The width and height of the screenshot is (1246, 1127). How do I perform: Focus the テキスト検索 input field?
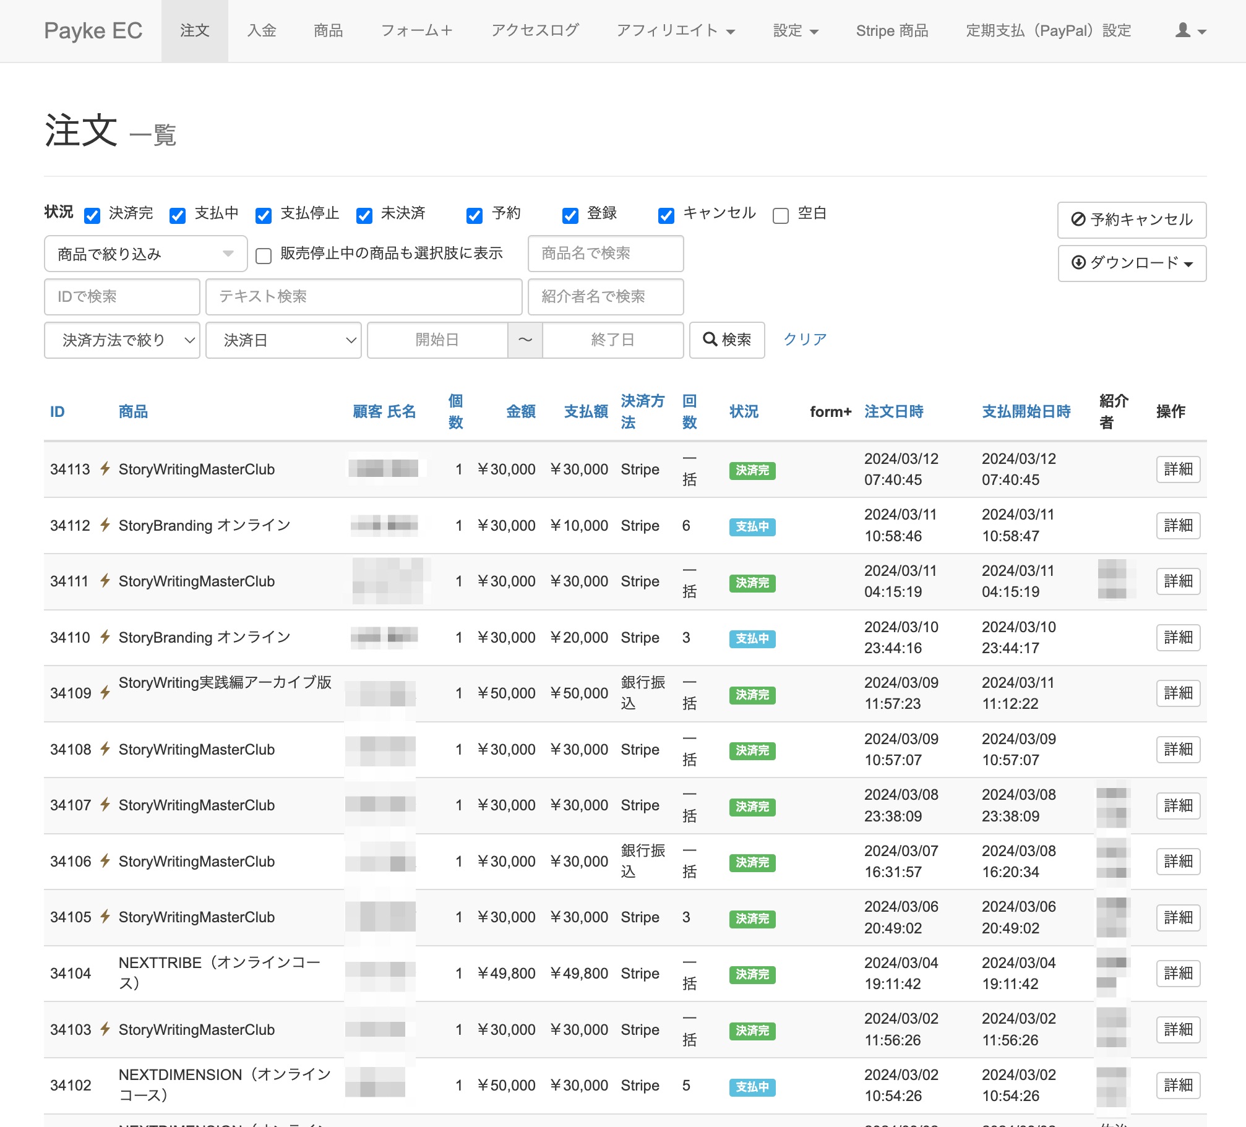(364, 297)
